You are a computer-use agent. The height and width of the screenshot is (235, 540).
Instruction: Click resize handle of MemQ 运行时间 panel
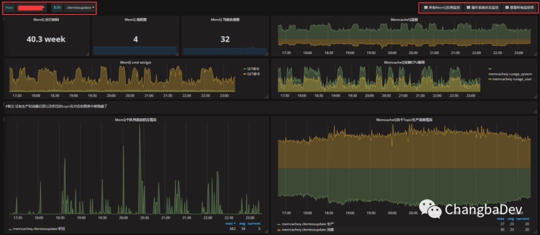87,53
